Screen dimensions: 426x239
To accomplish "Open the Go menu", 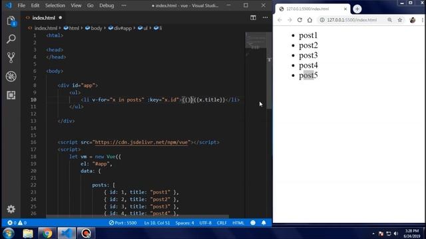I will (x=91, y=5).
